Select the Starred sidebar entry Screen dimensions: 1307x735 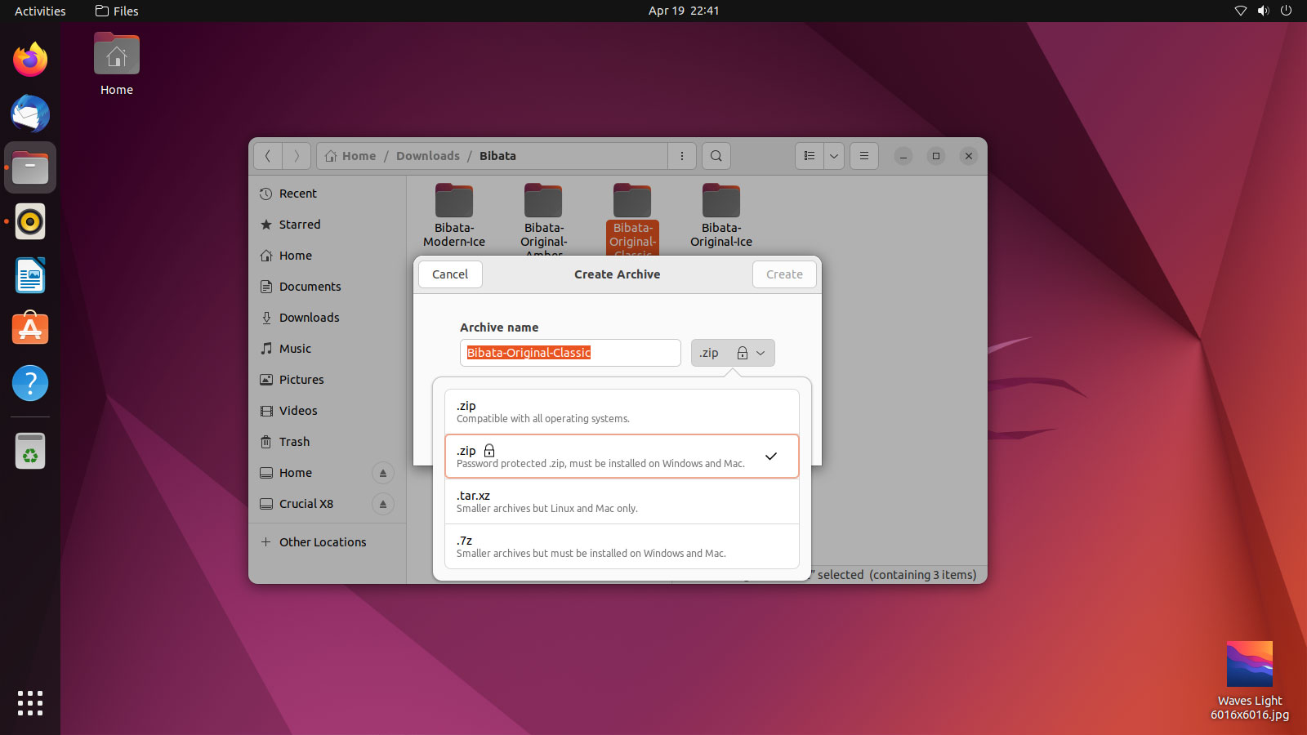point(298,225)
